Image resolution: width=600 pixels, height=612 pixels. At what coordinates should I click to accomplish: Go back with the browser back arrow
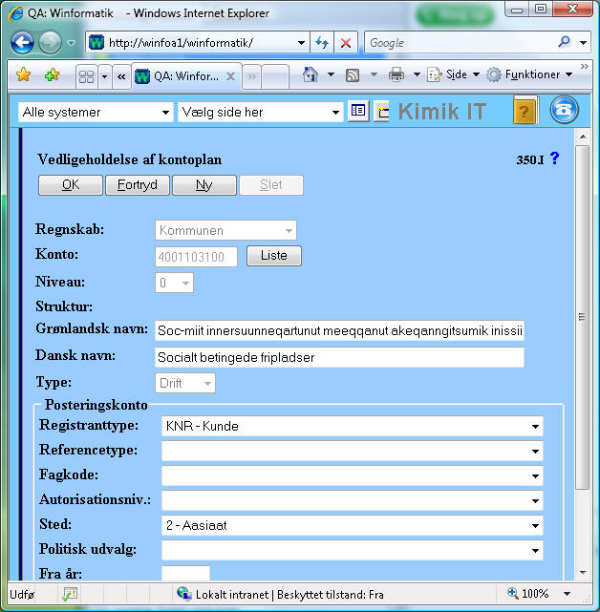click(22, 42)
